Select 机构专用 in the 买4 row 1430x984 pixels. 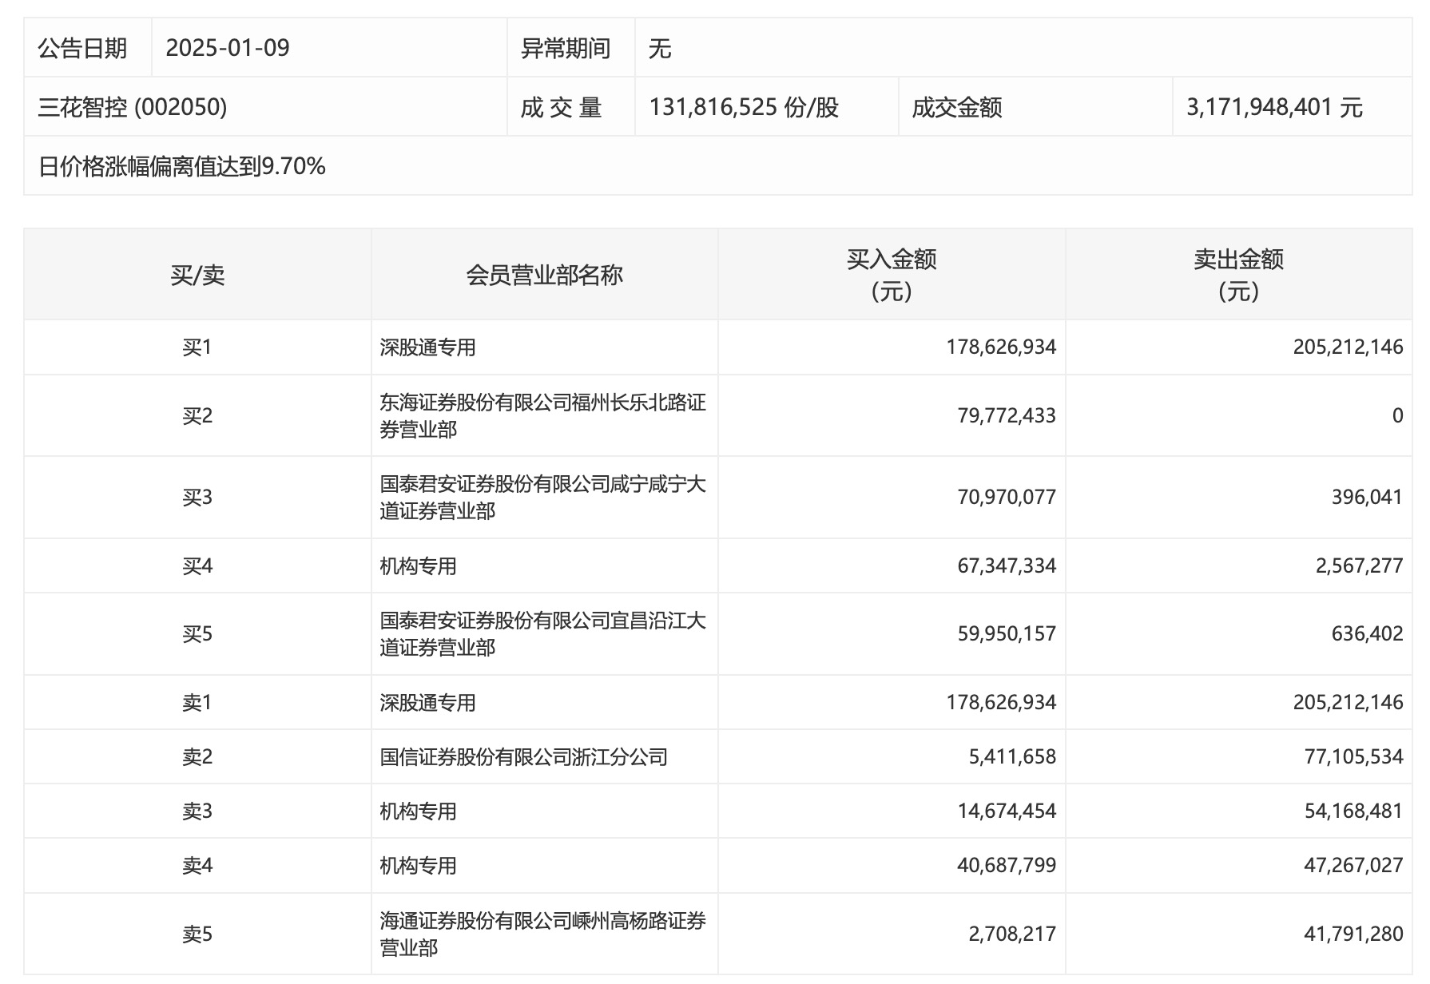tap(418, 566)
